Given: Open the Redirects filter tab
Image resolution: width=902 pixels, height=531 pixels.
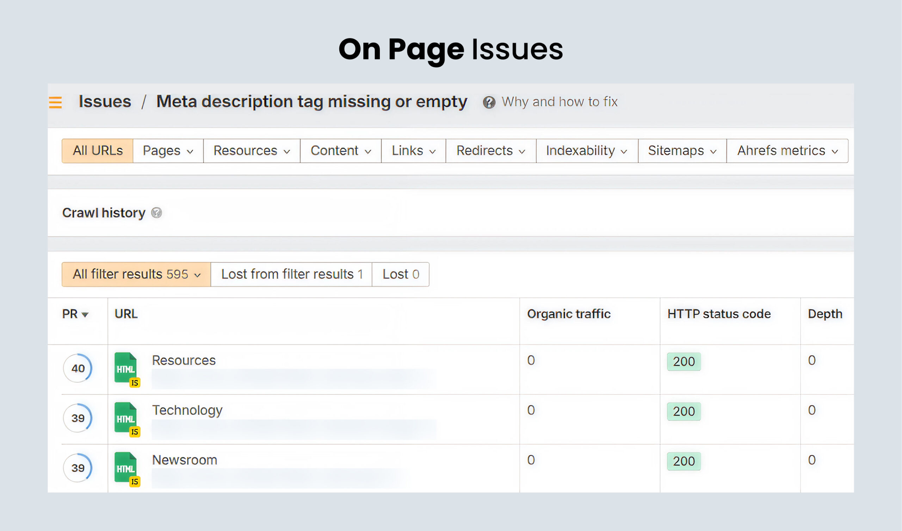Looking at the screenshot, I should 490,151.
